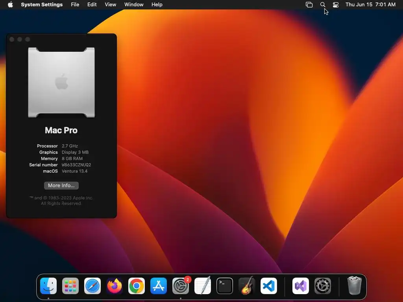Open Launchpad in the Dock
The height and width of the screenshot is (302, 403).
point(70,285)
